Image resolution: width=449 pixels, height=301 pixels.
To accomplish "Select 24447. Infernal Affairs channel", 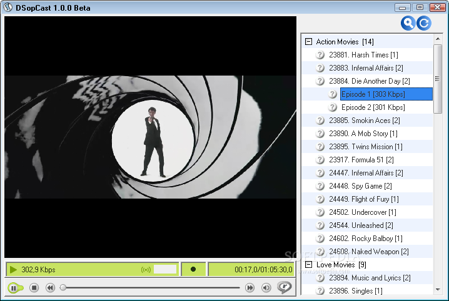I will click(366, 173).
